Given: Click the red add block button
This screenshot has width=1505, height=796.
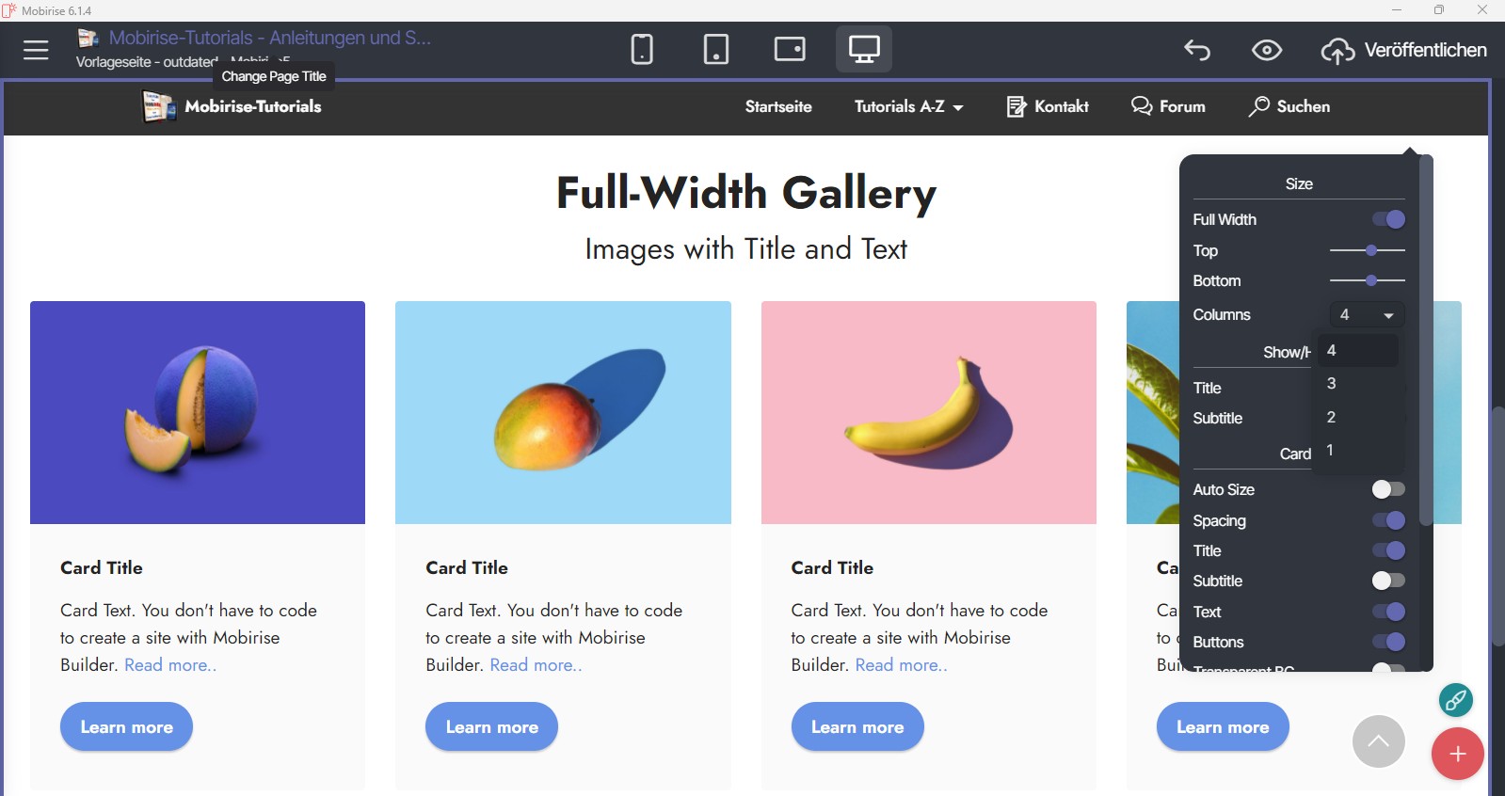Looking at the screenshot, I should (x=1457, y=754).
